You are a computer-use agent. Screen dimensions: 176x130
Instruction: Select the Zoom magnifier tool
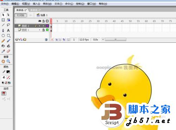point(8,61)
